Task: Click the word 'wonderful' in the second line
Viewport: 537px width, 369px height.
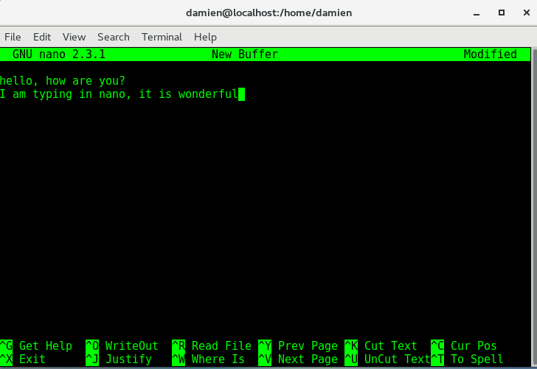Action: tap(208, 94)
